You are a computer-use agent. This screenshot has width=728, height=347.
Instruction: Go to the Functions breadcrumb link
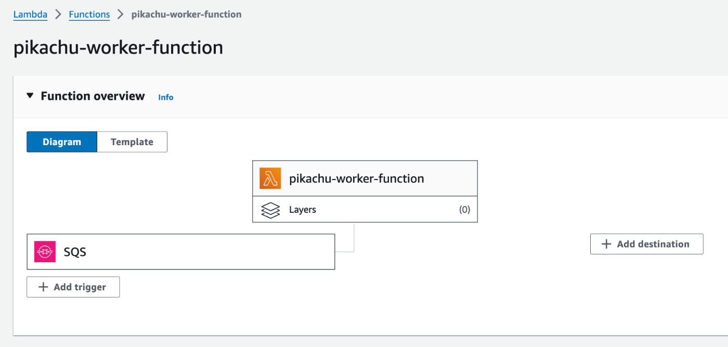tap(89, 15)
